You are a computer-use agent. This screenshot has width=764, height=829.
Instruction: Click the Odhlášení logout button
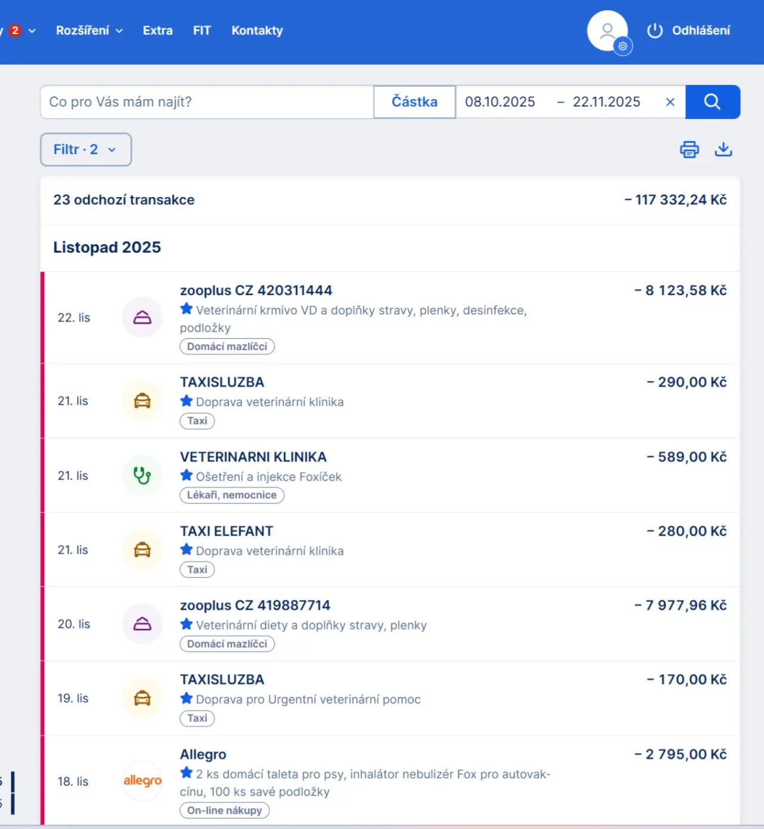click(x=689, y=30)
